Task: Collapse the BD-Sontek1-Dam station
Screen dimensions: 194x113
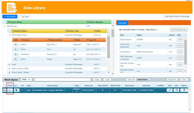Action: coord(9,35)
